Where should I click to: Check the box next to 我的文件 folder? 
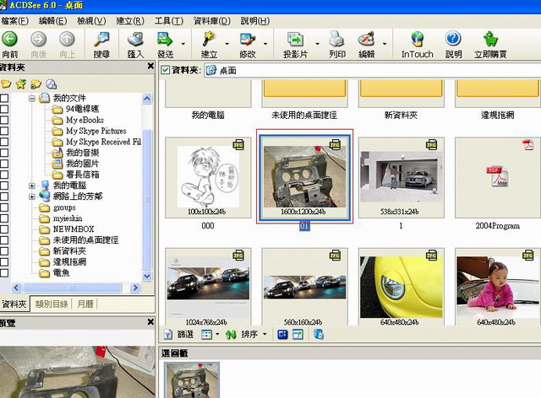pos(5,99)
